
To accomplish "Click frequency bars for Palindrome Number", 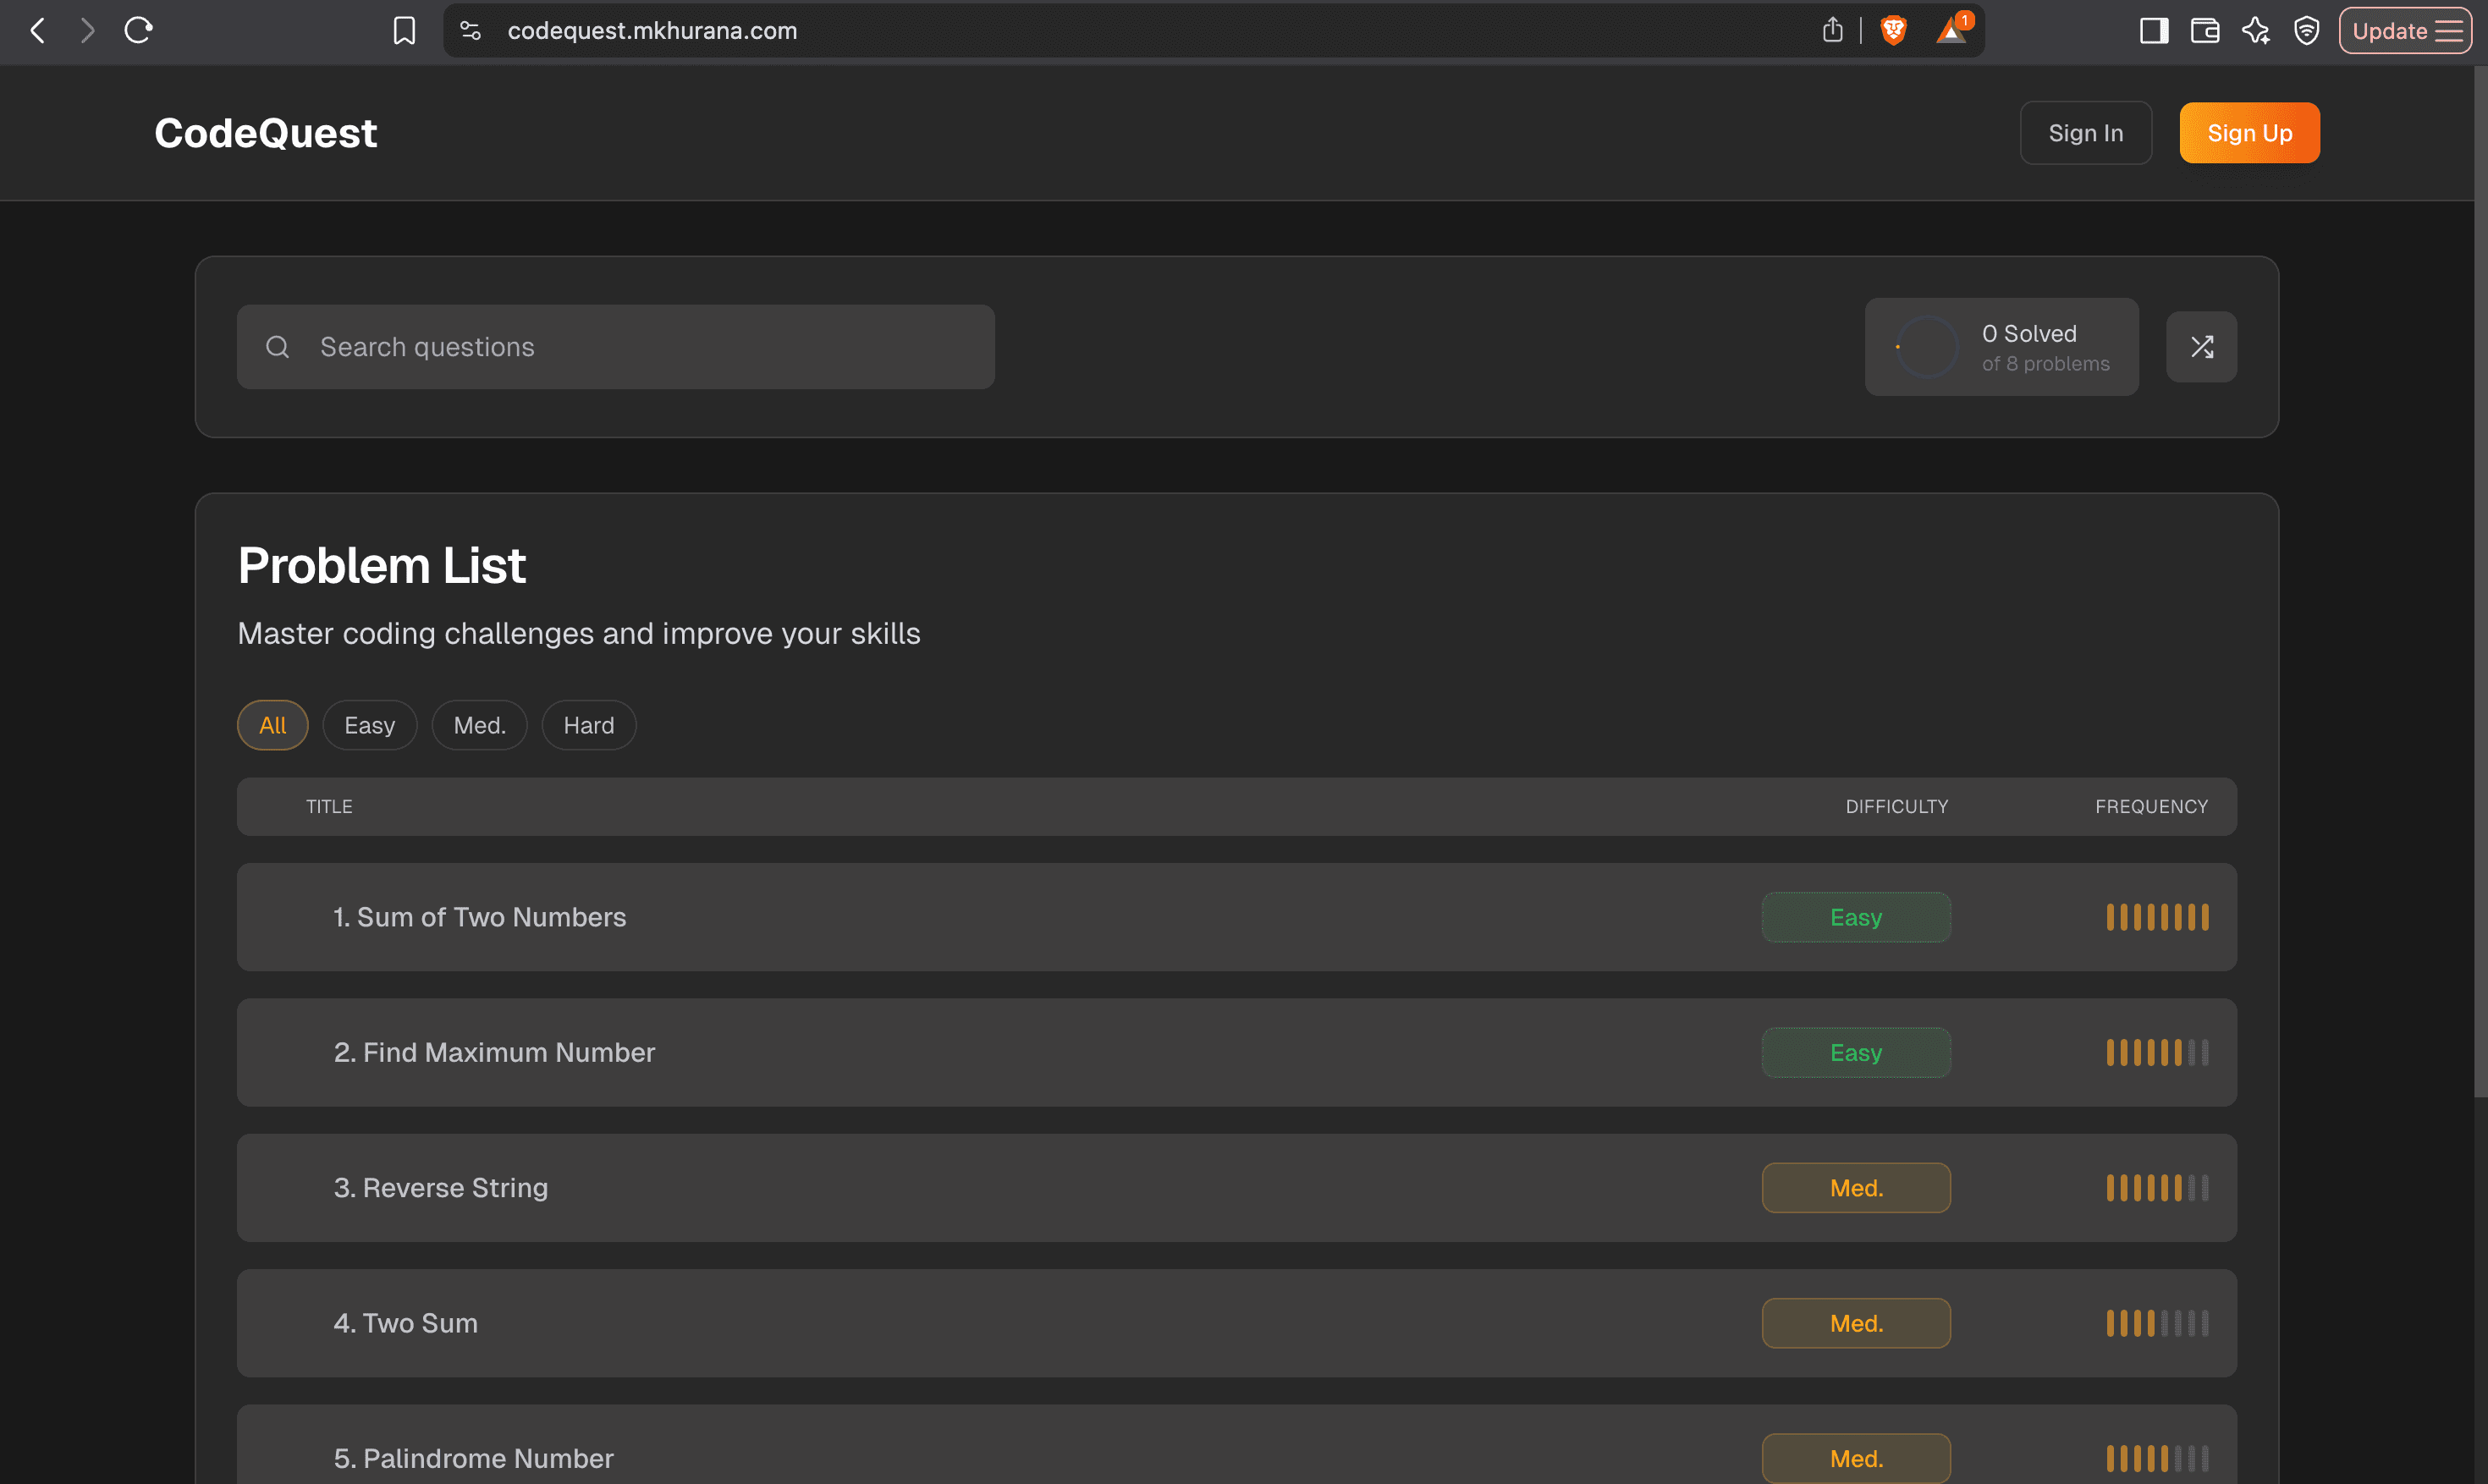I will pyautogui.click(x=2157, y=1458).
